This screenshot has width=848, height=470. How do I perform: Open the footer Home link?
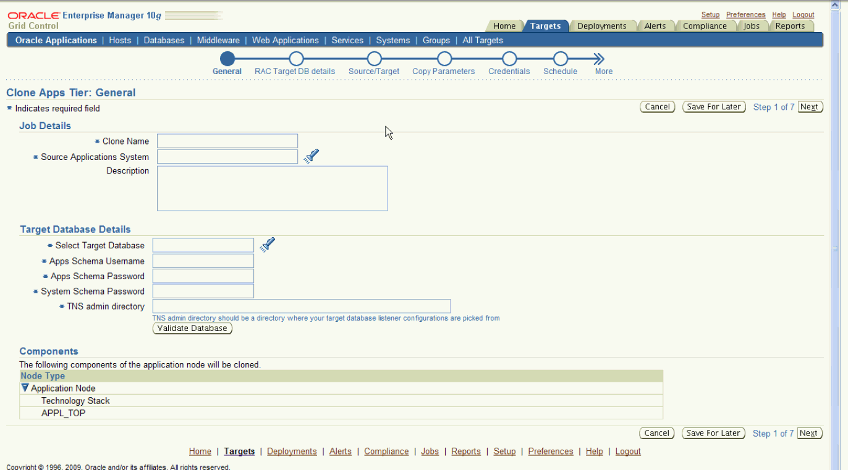200,451
